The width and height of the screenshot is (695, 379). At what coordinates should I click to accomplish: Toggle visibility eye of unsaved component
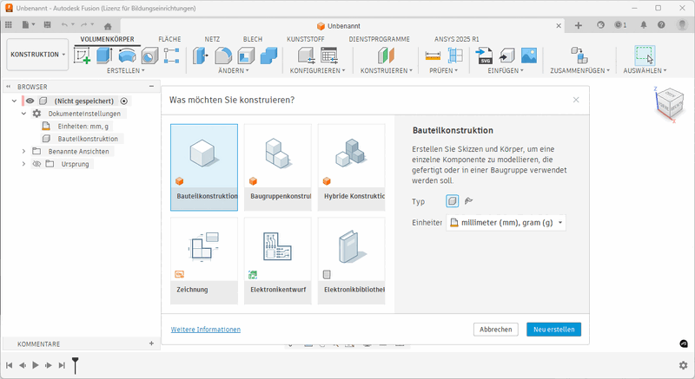(30, 101)
